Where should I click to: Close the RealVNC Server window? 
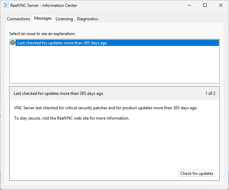[221, 5]
